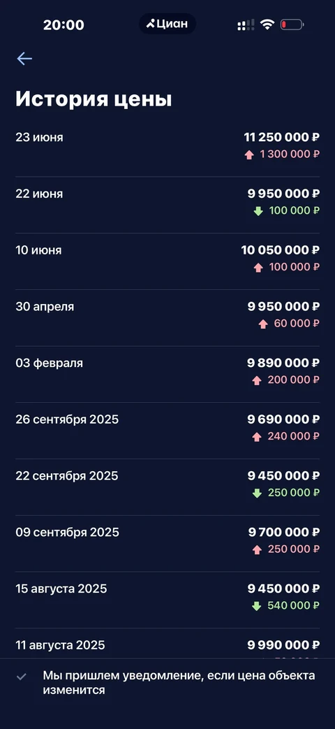Tap the green down arrow beside 540 000 ₽
This screenshot has height=729, width=335.
(257, 606)
